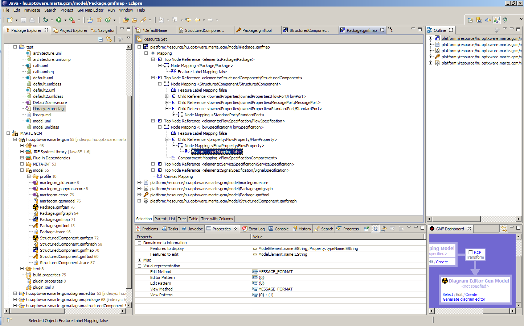The width and height of the screenshot is (524, 326).
Task: Switch to the Project Explorer tab
Action: point(70,30)
